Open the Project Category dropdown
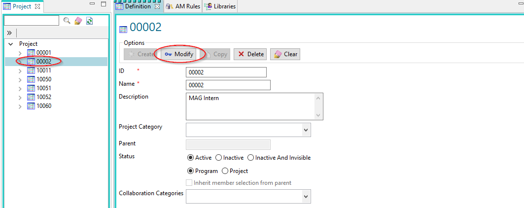Image resolution: width=524 pixels, height=208 pixels. pos(306,130)
